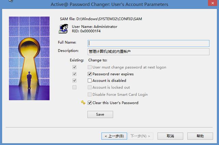Cancel the wizard with 取消

point(170,136)
